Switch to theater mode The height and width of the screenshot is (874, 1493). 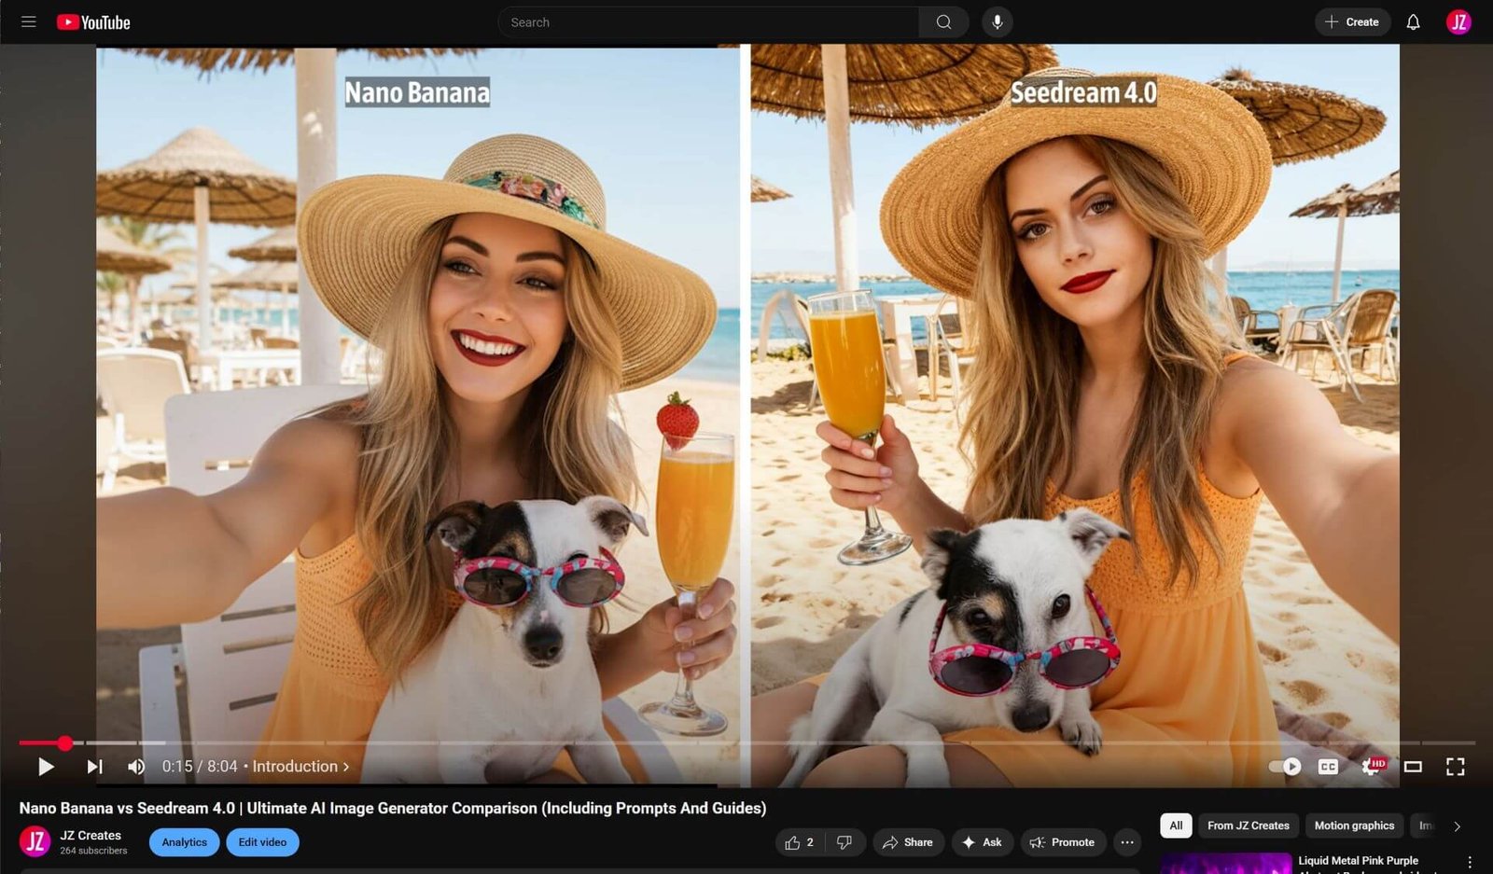(1413, 767)
